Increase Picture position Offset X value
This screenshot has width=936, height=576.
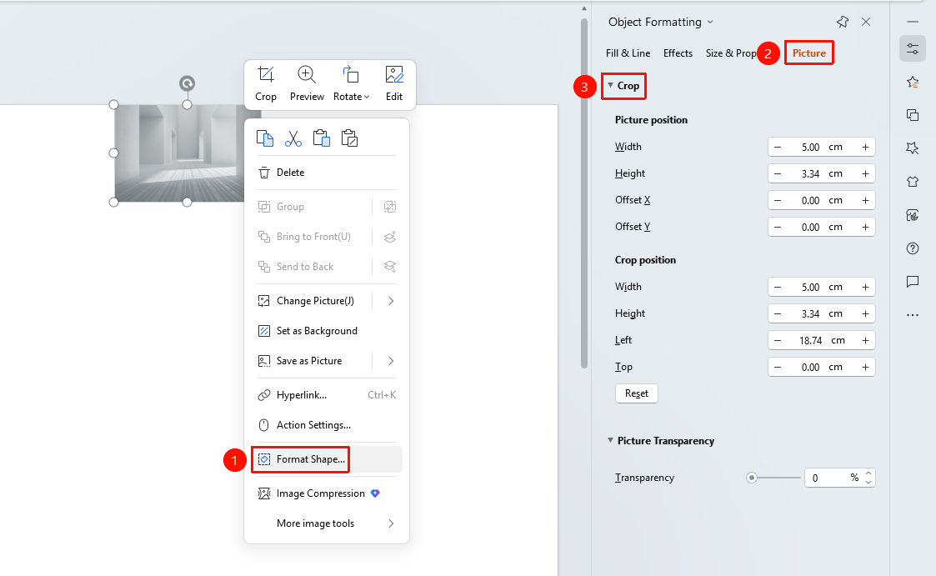865,201
